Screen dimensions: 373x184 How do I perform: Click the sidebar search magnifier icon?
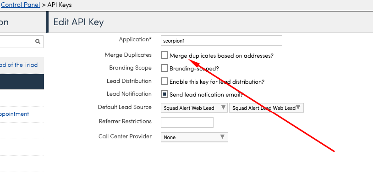[38, 41]
